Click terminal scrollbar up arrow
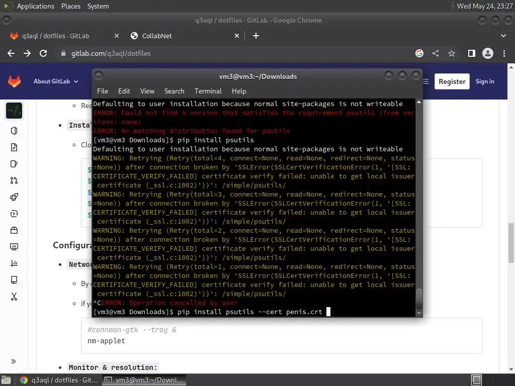The image size is (515, 386). point(419,103)
